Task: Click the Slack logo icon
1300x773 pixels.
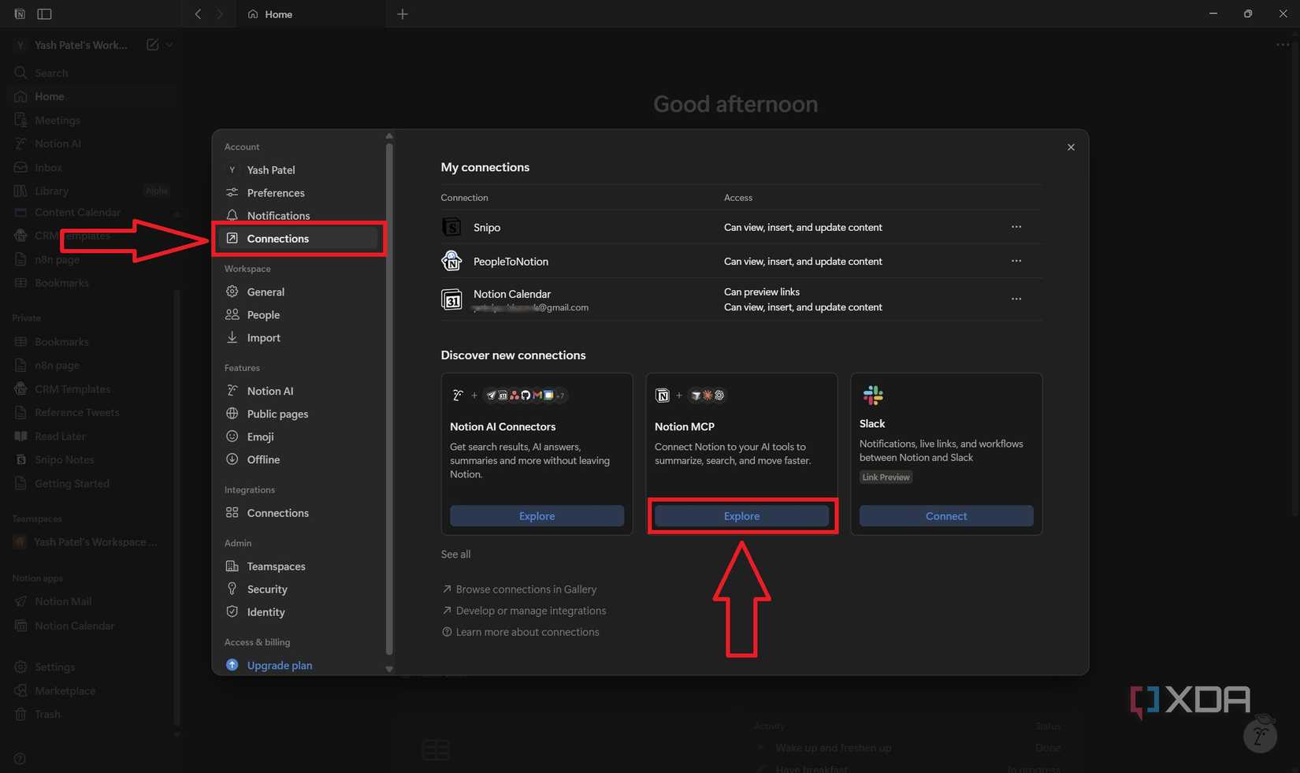Action: pos(872,395)
